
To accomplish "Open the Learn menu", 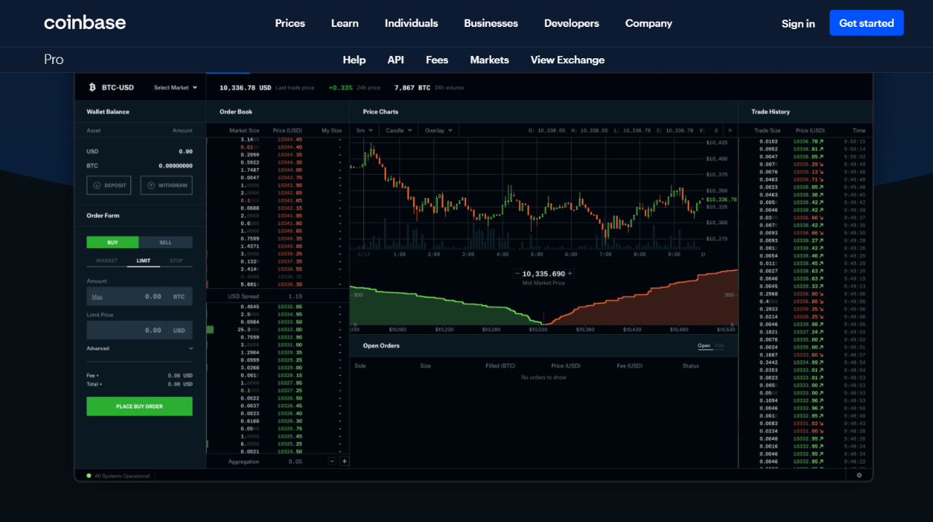I will 345,23.
